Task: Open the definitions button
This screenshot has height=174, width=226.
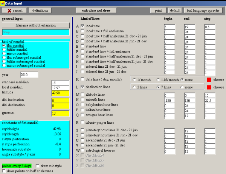Action: [40, 11]
